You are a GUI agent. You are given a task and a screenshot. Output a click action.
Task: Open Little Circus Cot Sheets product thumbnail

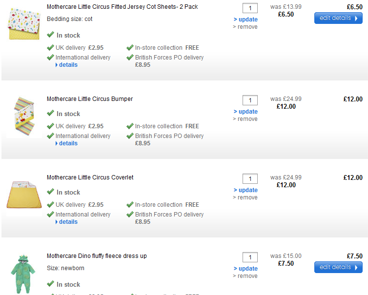click(x=24, y=24)
